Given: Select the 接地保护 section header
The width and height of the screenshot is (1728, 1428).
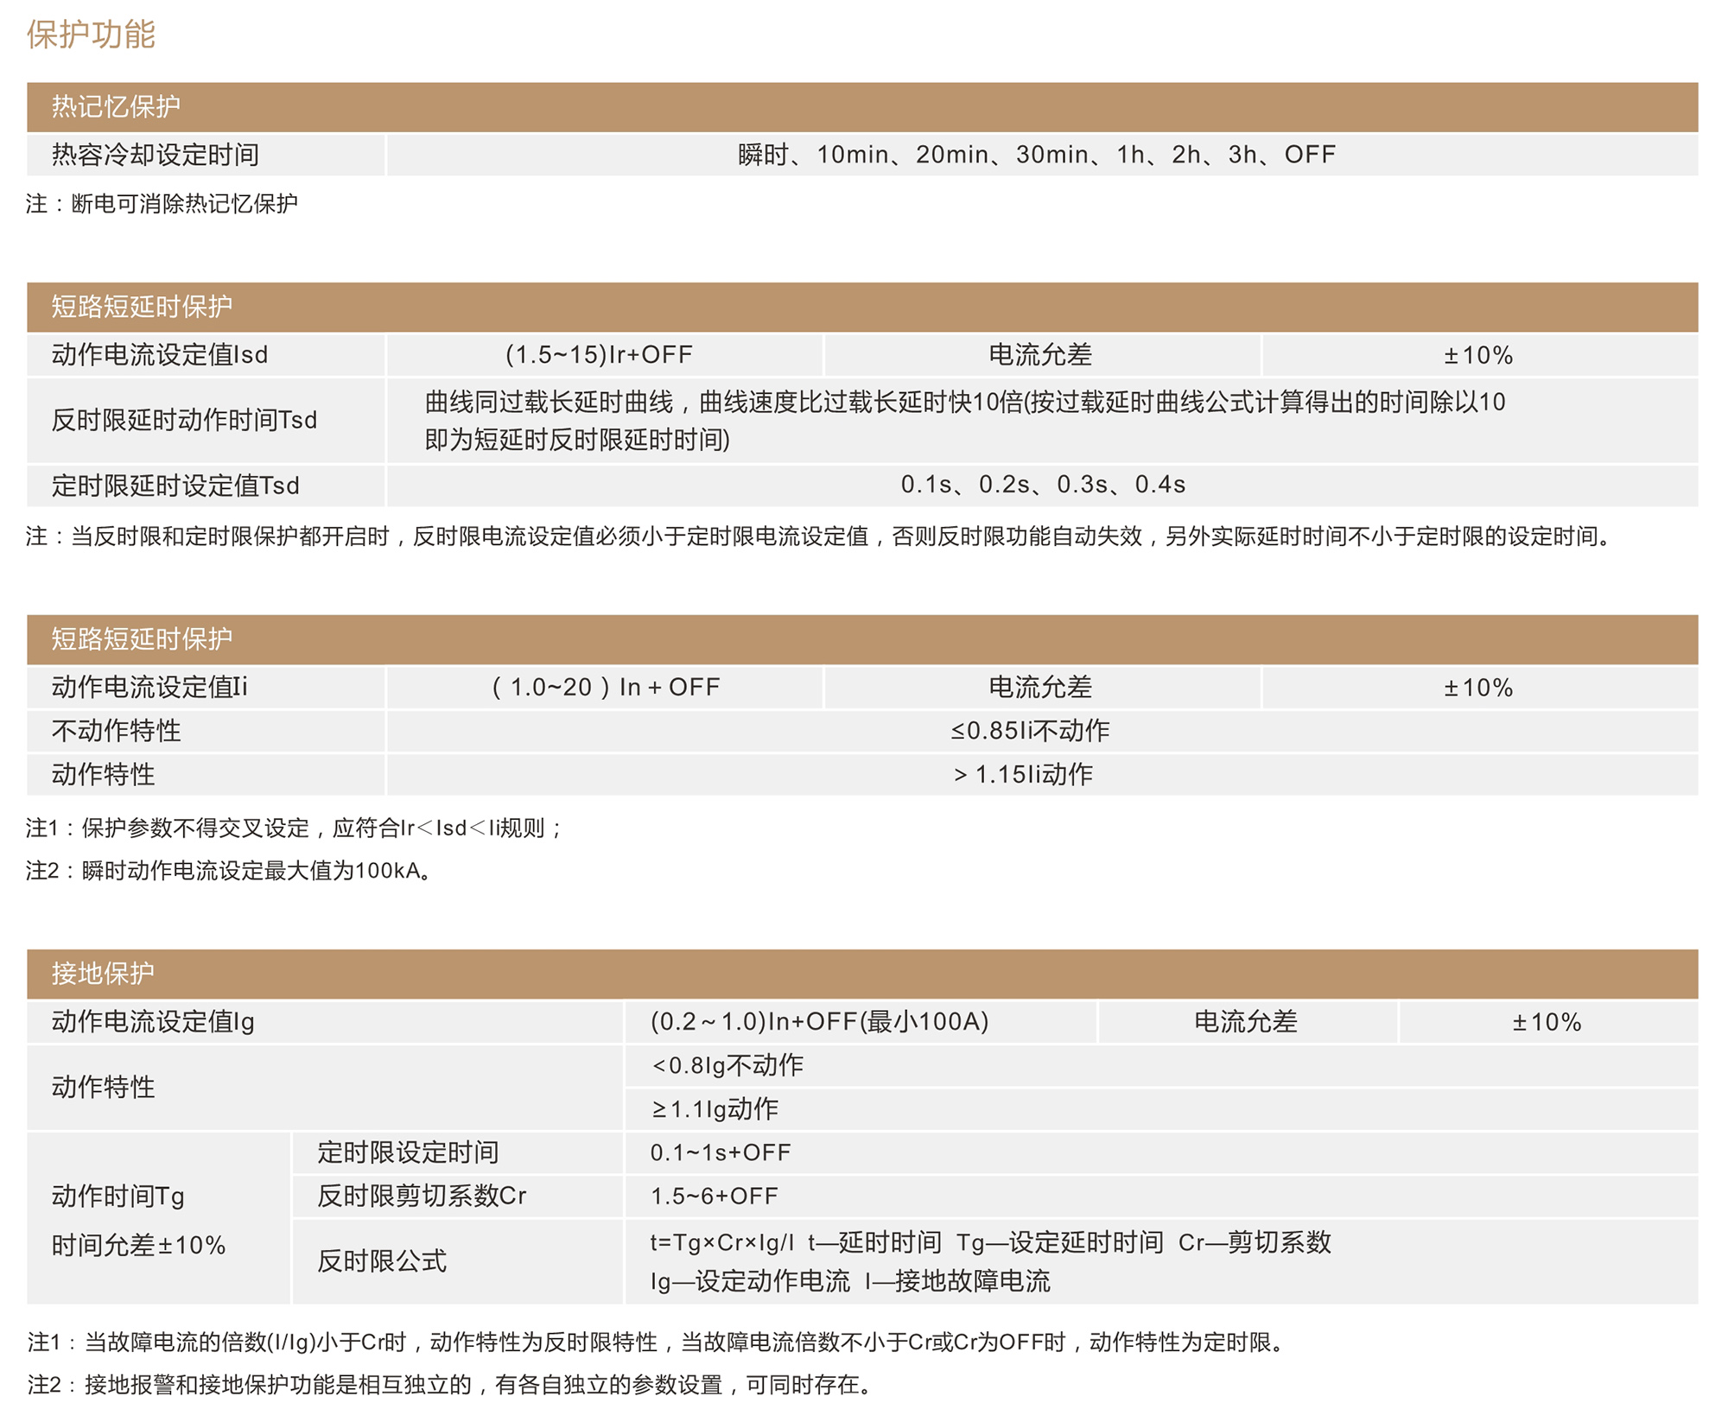Looking at the screenshot, I should coord(103,974).
